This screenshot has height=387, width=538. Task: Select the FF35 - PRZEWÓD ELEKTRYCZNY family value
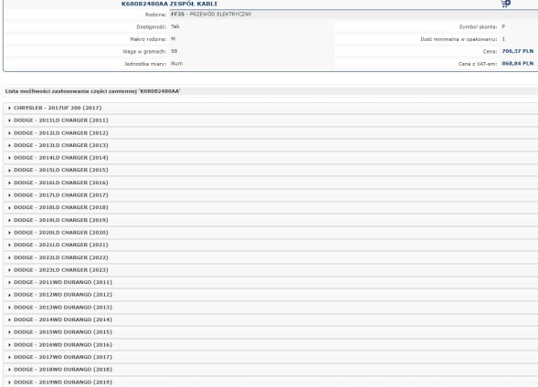coord(211,15)
